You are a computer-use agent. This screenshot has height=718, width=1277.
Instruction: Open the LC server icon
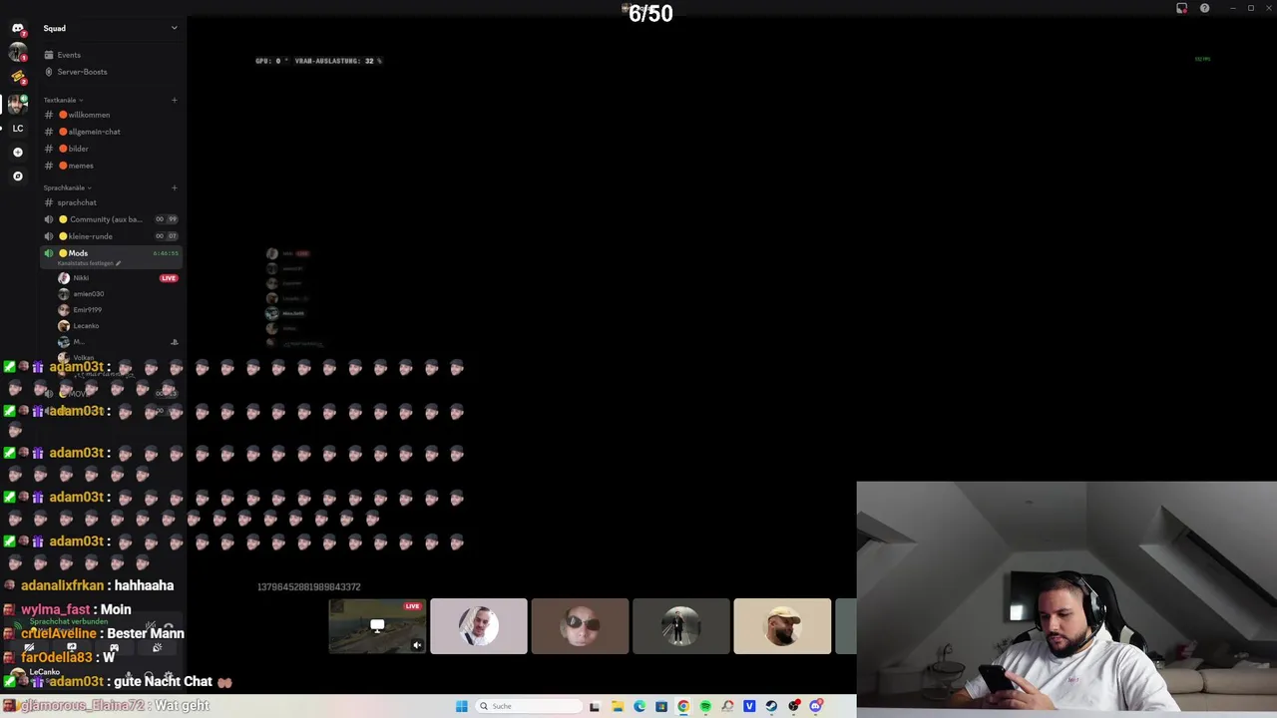click(x=17, y=128)
